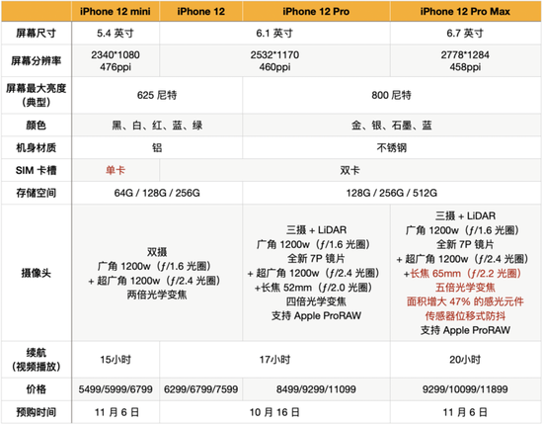Click the 2532*1170 resolution cell
The height and width of the screenshot is (425, 543).
tap(275, 60)
